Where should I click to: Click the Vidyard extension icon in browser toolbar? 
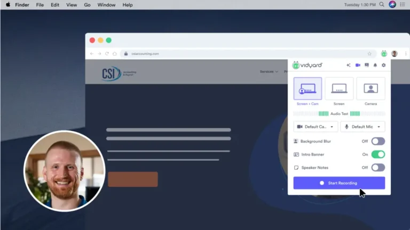pos(384,54)
